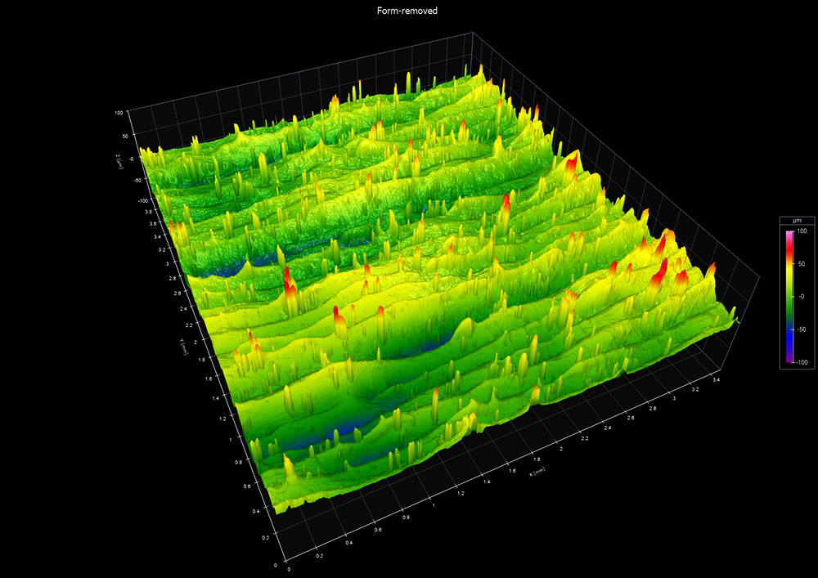This screenshot has height=578, width=818.
Task: Click the 'Form-removed' plot title
Action: point(407,11)
